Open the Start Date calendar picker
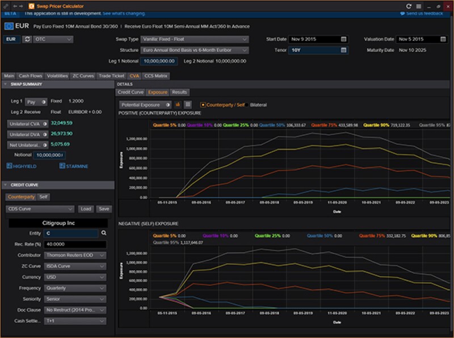 (x=343, y=39)
